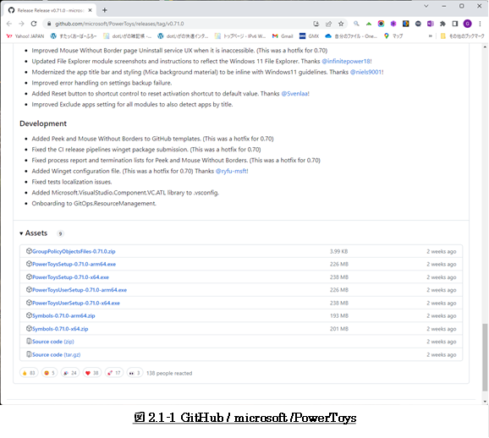Click thumbs up reaction 83
This screenshot has height=438, width=489.
(x=29, y=373)
